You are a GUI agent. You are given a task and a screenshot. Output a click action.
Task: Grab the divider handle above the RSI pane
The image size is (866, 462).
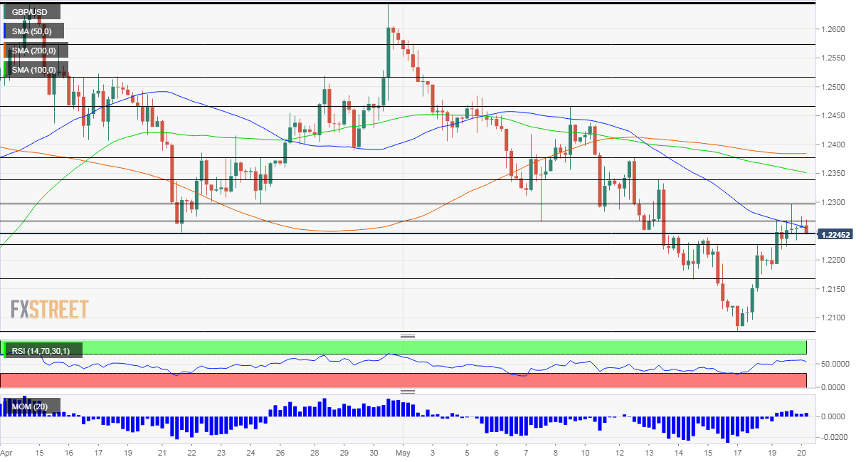(x=407, y=336)
